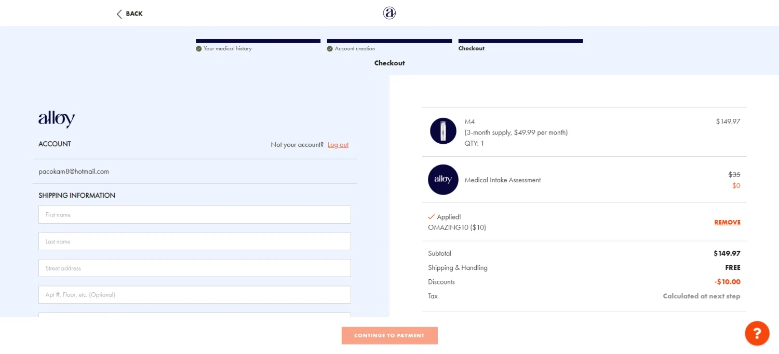Image resolution: width=779 pixels, height=354 pixels.
Task: Focus the Last name field
Action: (x=195, y=241)
